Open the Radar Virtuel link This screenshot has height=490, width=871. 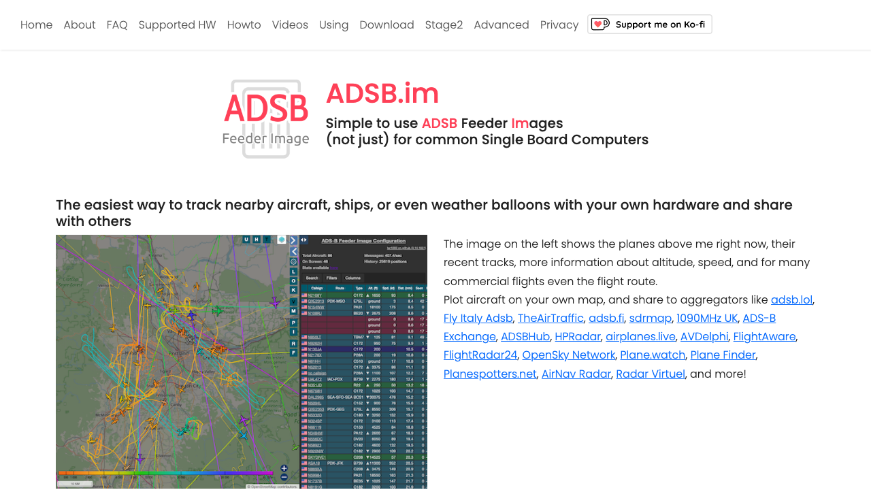click(651, 374)
